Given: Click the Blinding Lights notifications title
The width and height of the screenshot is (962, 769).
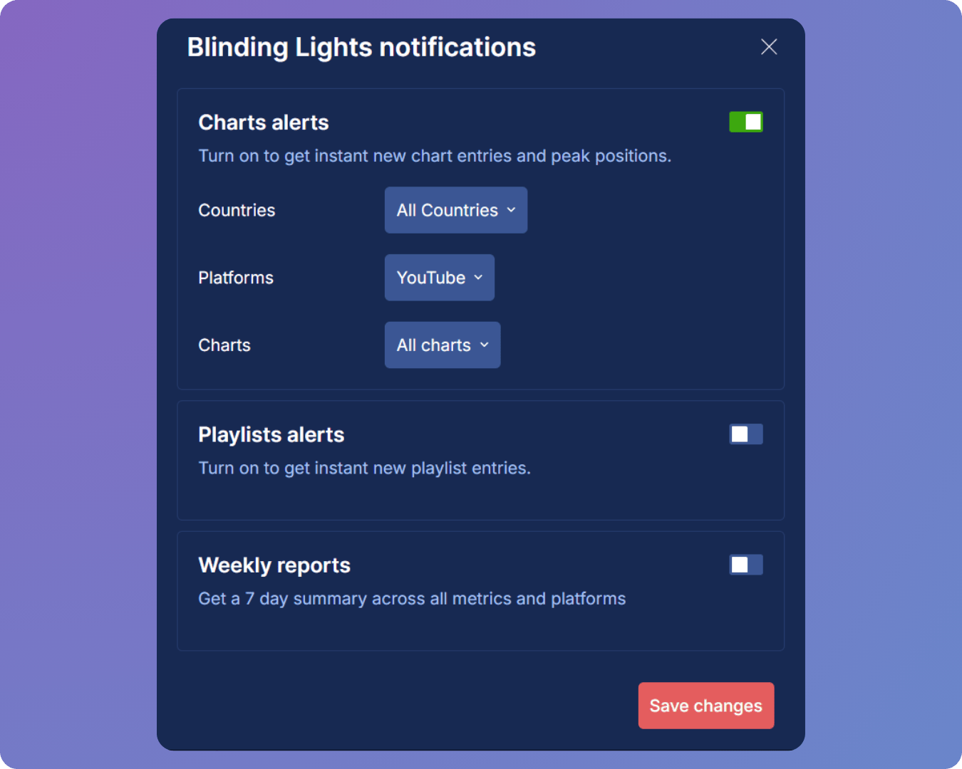Looking at the screenshot, I should (x=361, y=47).
